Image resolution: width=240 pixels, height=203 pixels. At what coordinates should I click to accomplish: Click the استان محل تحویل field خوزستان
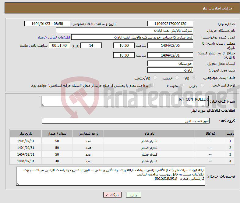click(x=170, y=64)
